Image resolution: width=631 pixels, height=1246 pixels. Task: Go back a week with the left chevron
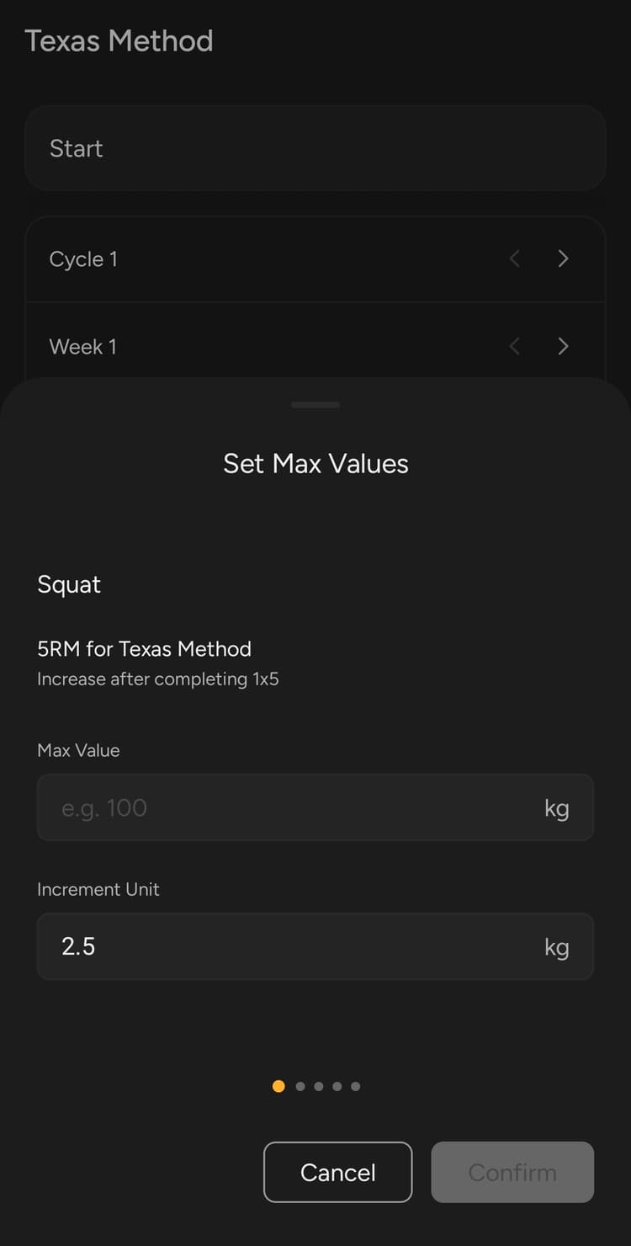coord(515,346)
